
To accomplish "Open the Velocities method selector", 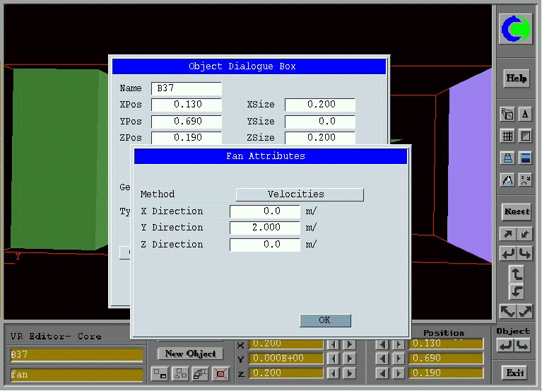I will [x=300, y=194].
